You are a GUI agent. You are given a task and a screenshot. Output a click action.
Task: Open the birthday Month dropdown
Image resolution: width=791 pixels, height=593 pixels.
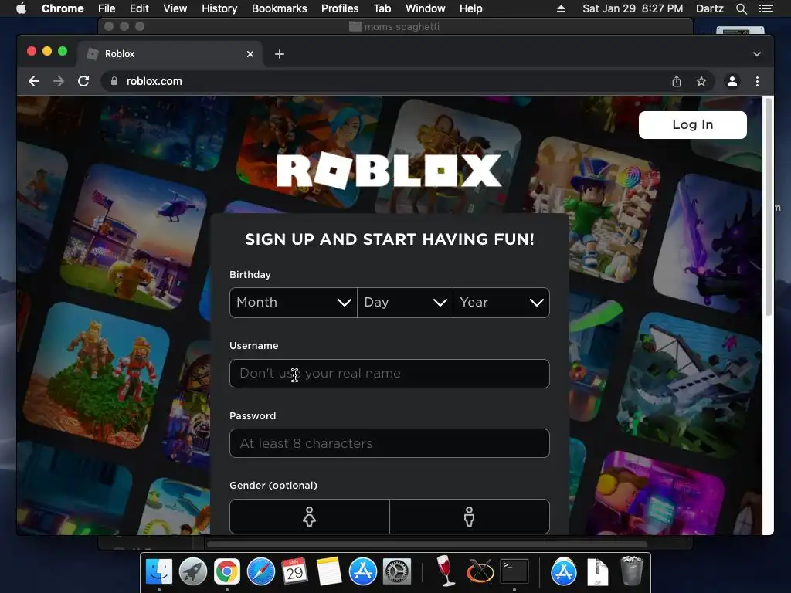click(x=294, y=303)
